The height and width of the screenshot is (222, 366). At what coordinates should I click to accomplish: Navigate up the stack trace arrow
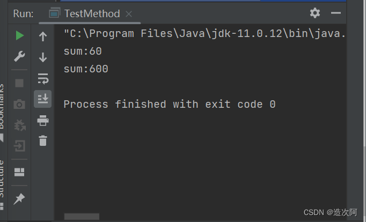pos(43,36)
